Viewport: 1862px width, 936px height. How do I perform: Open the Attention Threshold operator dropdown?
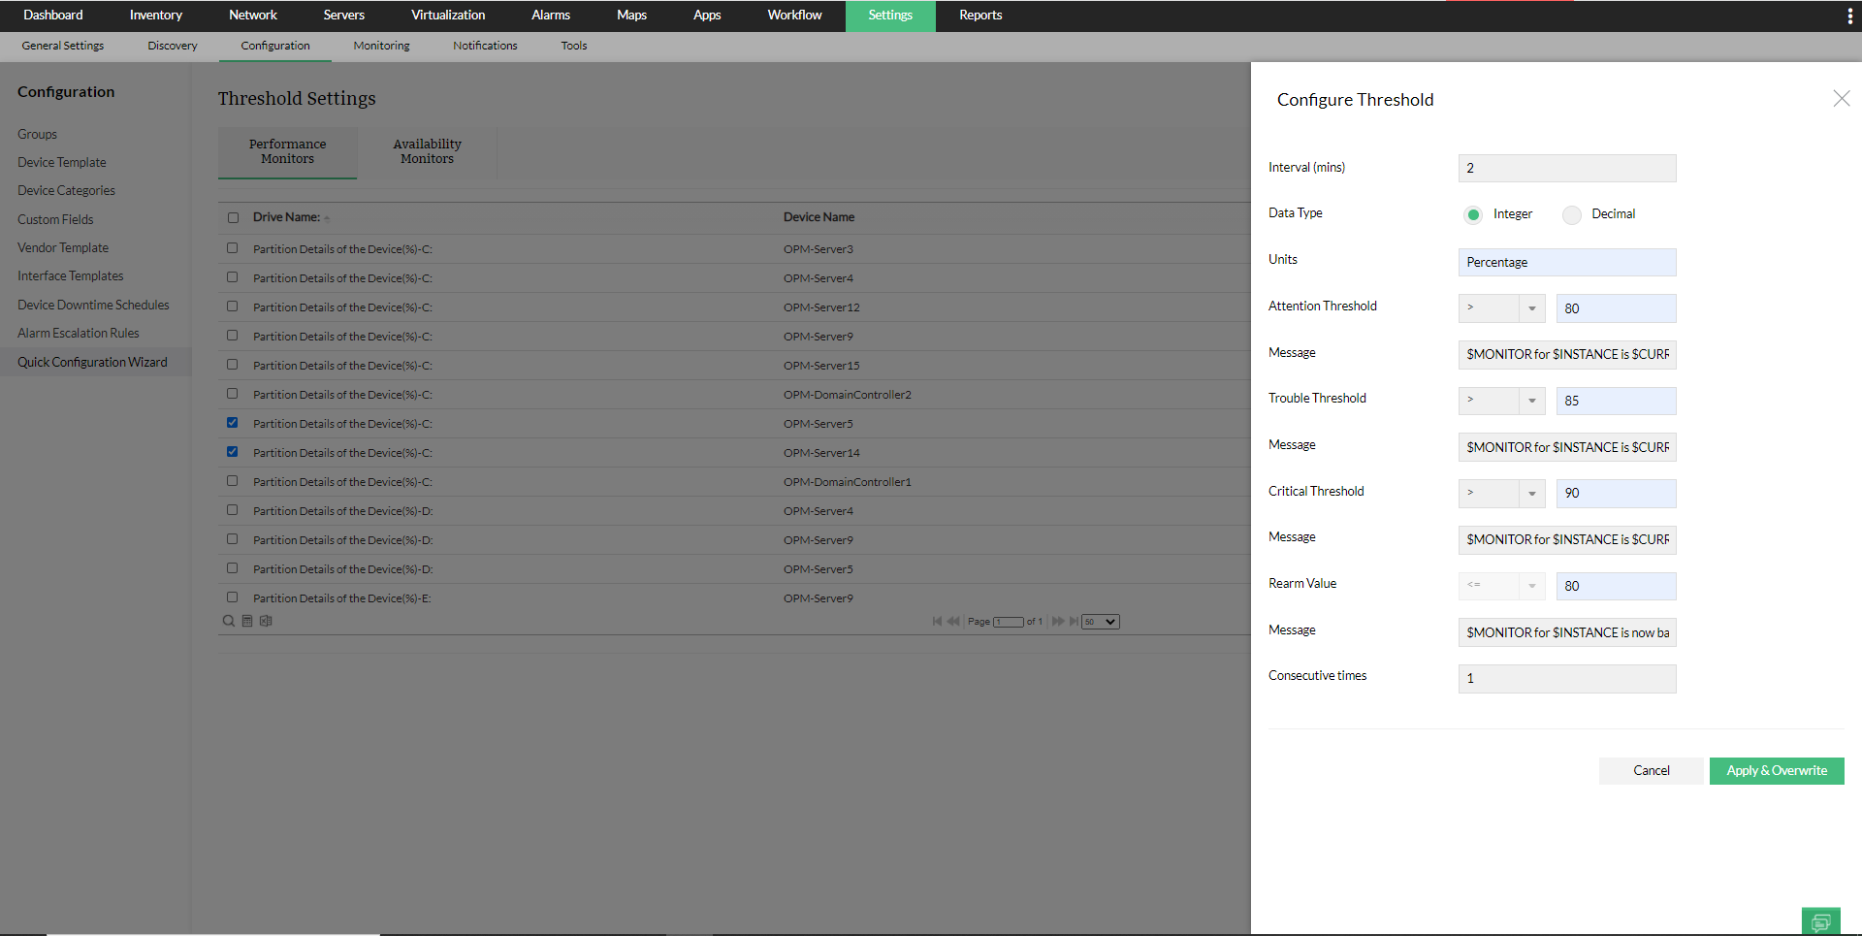pyautogui.click(x=1531, y=307)
